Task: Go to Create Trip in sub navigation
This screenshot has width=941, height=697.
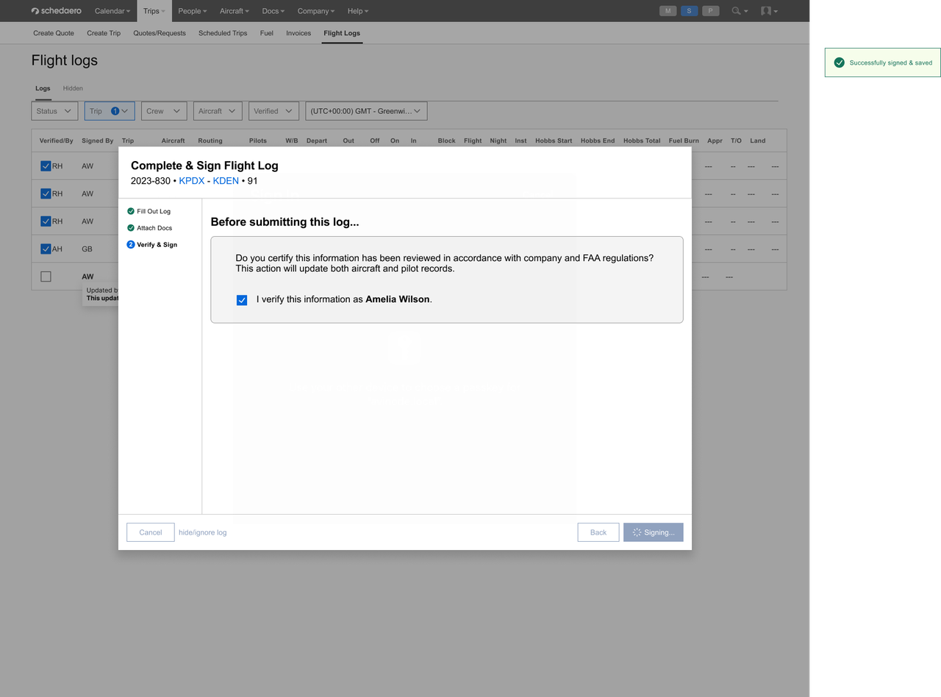Action: (x=104, y=33)
